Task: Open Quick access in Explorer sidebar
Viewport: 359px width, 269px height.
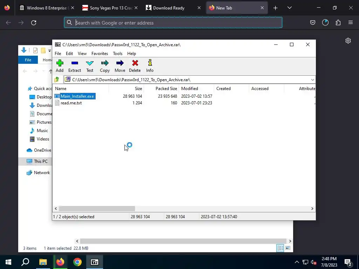Action: coord(40,89)
